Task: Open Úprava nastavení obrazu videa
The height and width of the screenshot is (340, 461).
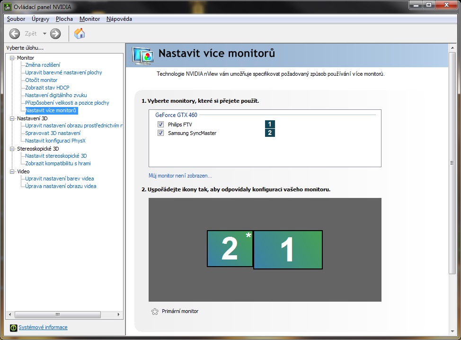Action: (x=61, y=186)
